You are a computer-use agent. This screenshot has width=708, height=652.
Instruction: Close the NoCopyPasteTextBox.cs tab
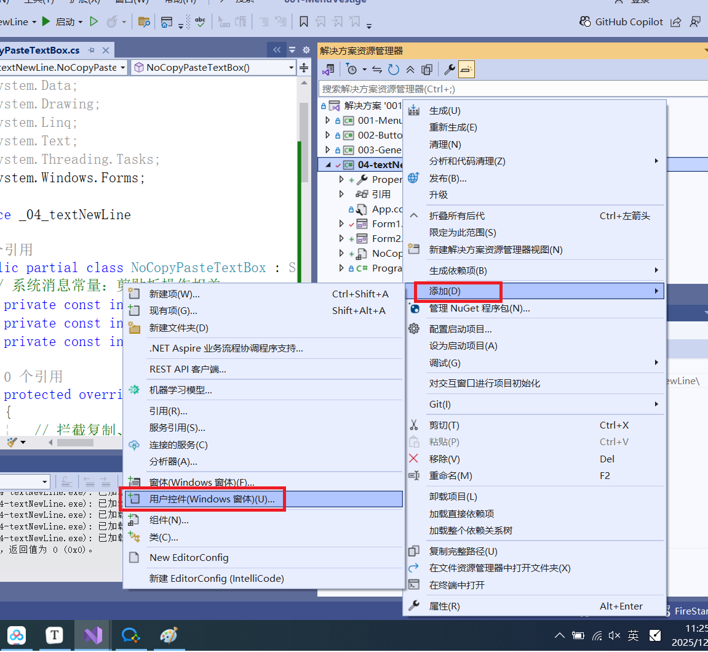click(x=106, y=50)
